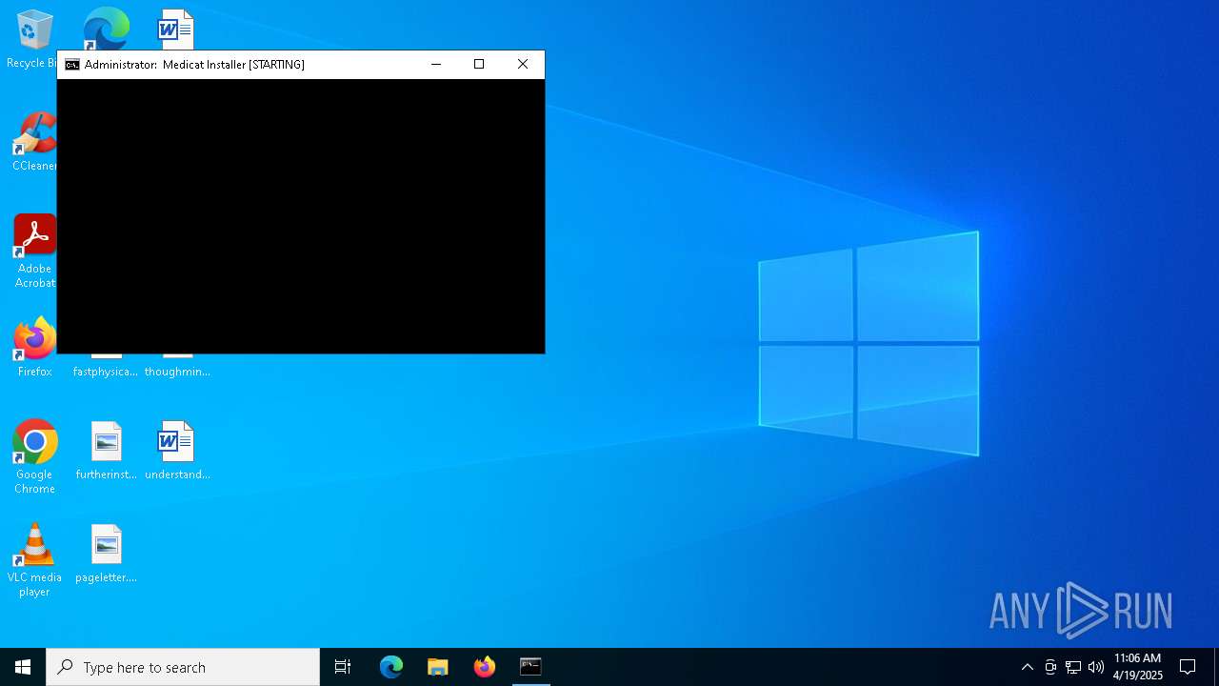Minimize the Medicat Installer window
Viewport: 1219px width, 686px height.
(x=436, y=64)
